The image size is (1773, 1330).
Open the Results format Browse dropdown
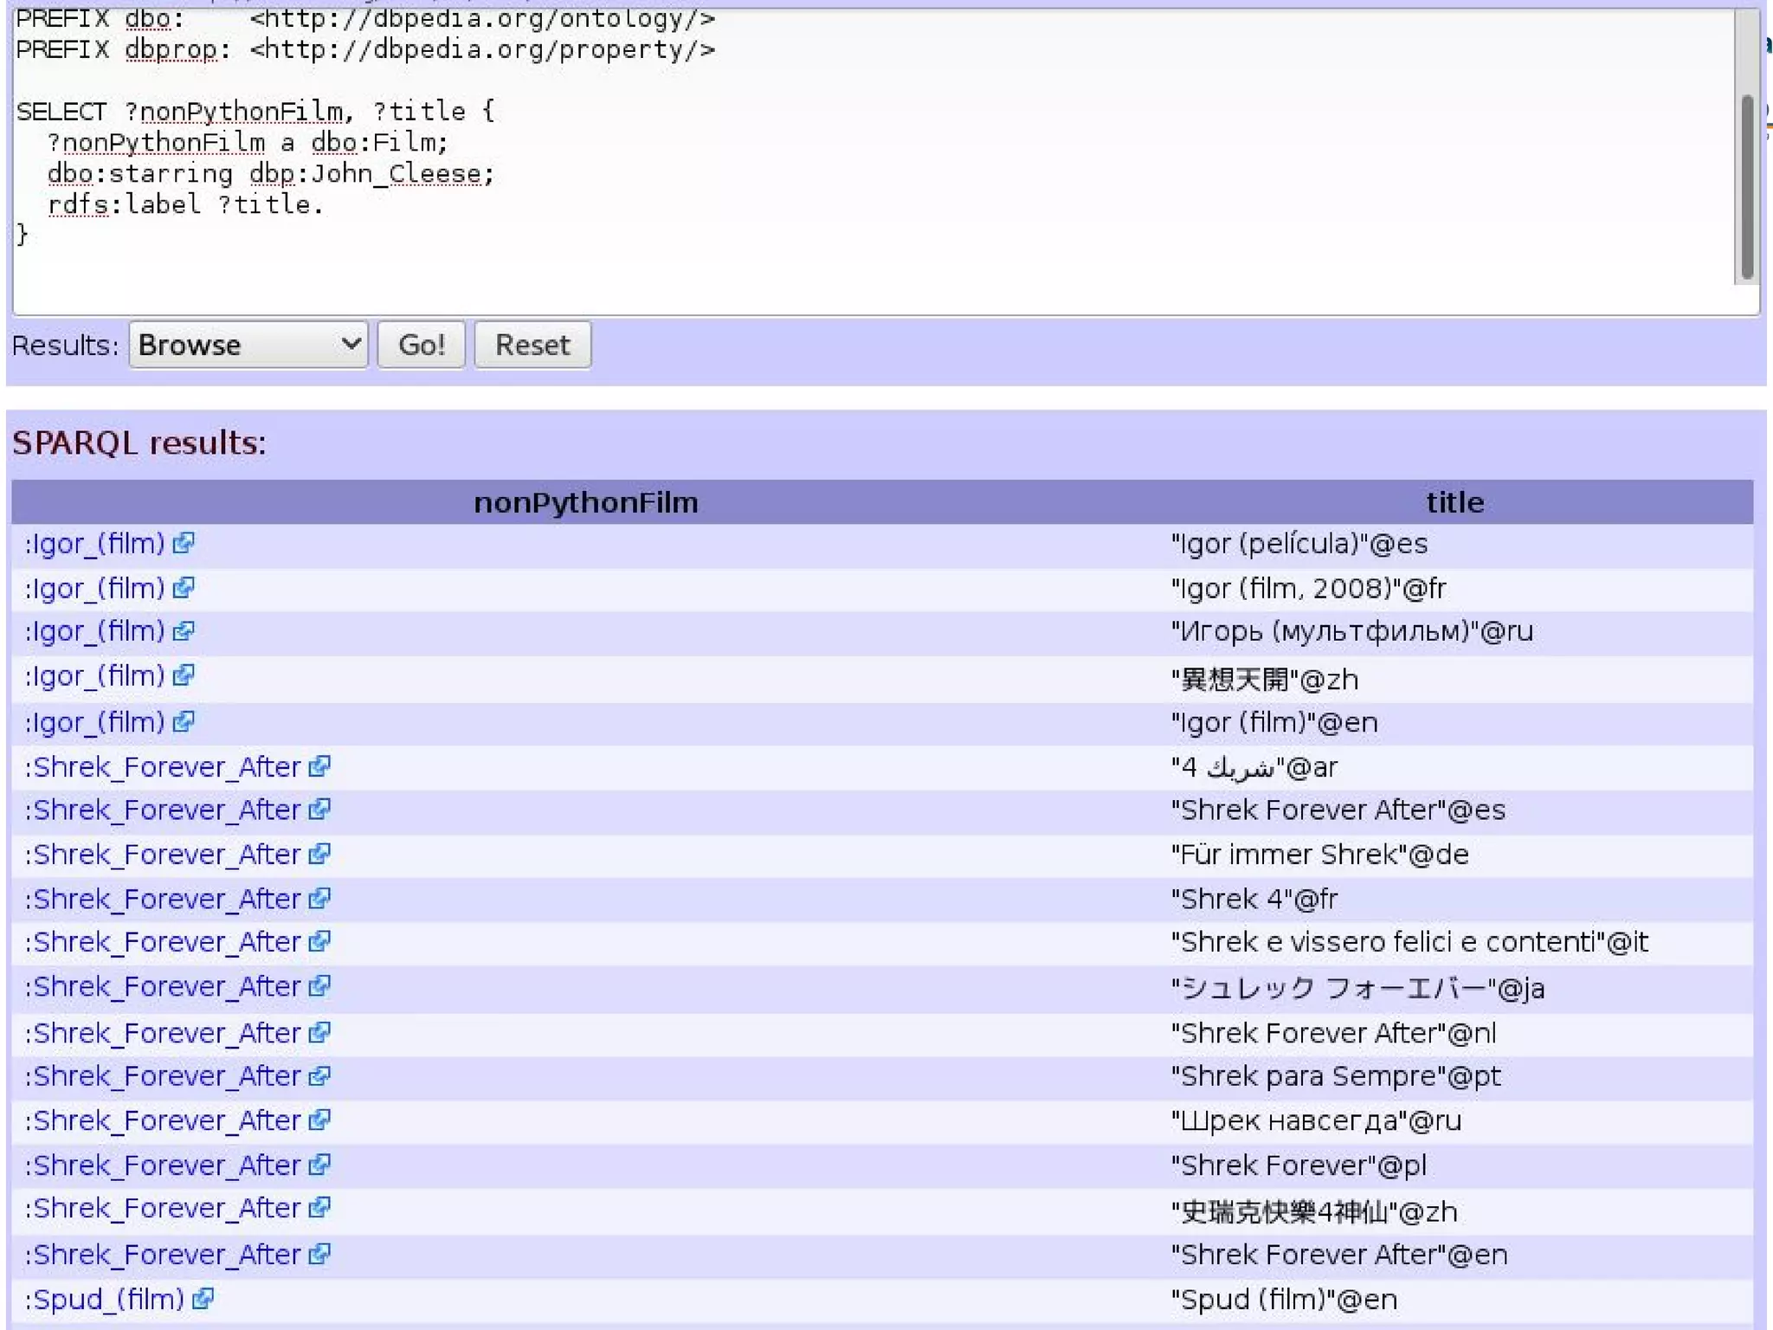(x=248, y=345)
